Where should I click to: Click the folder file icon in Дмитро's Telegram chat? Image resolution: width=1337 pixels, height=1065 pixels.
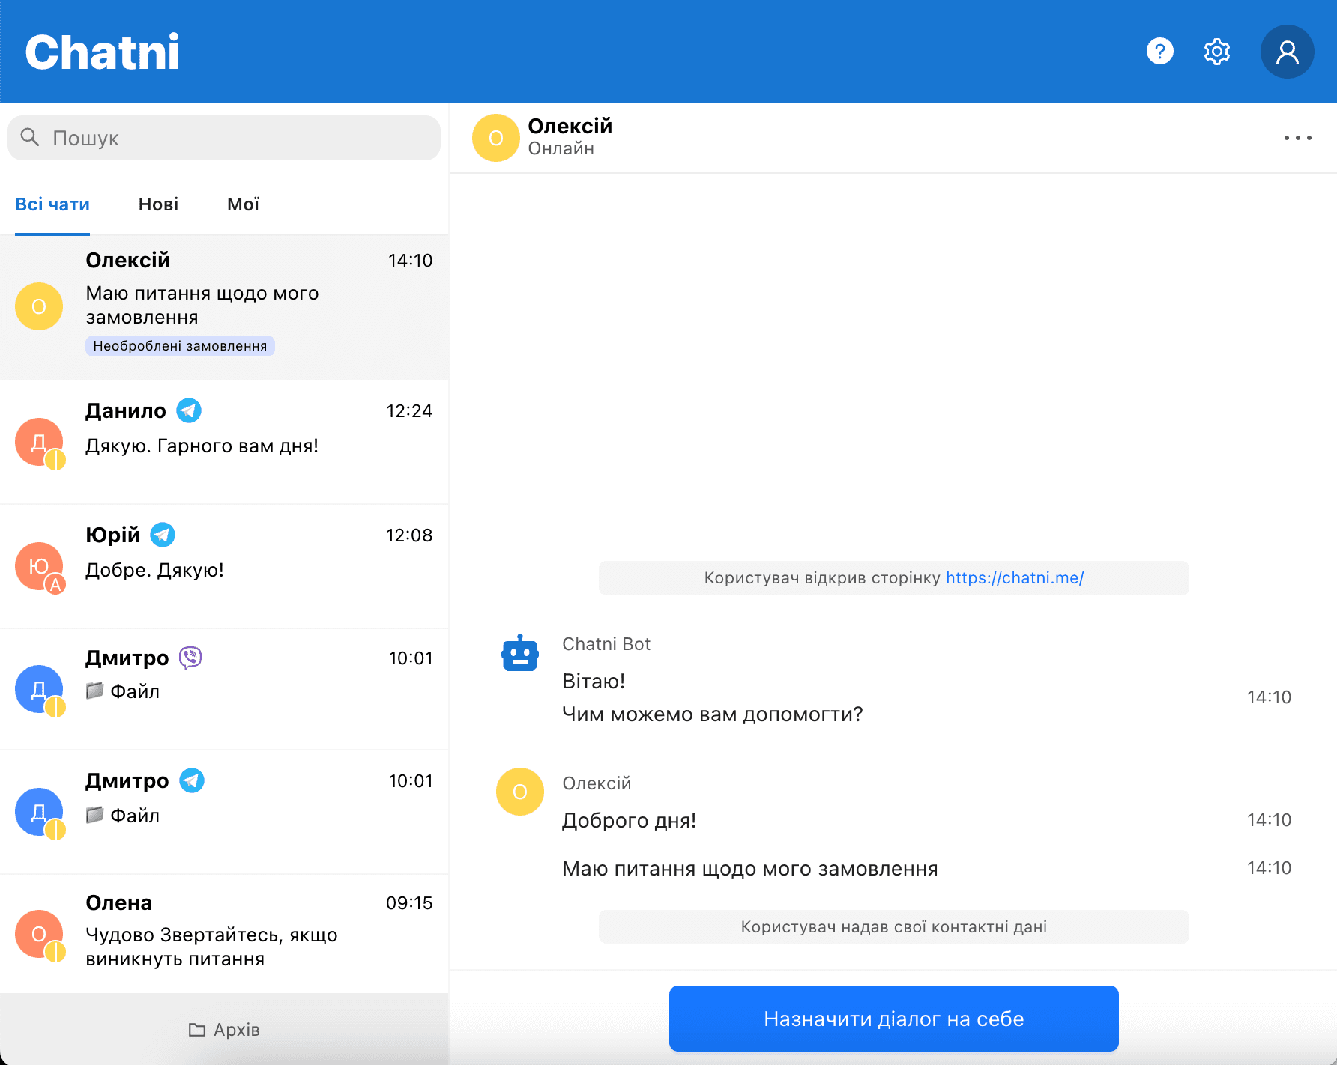click(x=94, y=815)
